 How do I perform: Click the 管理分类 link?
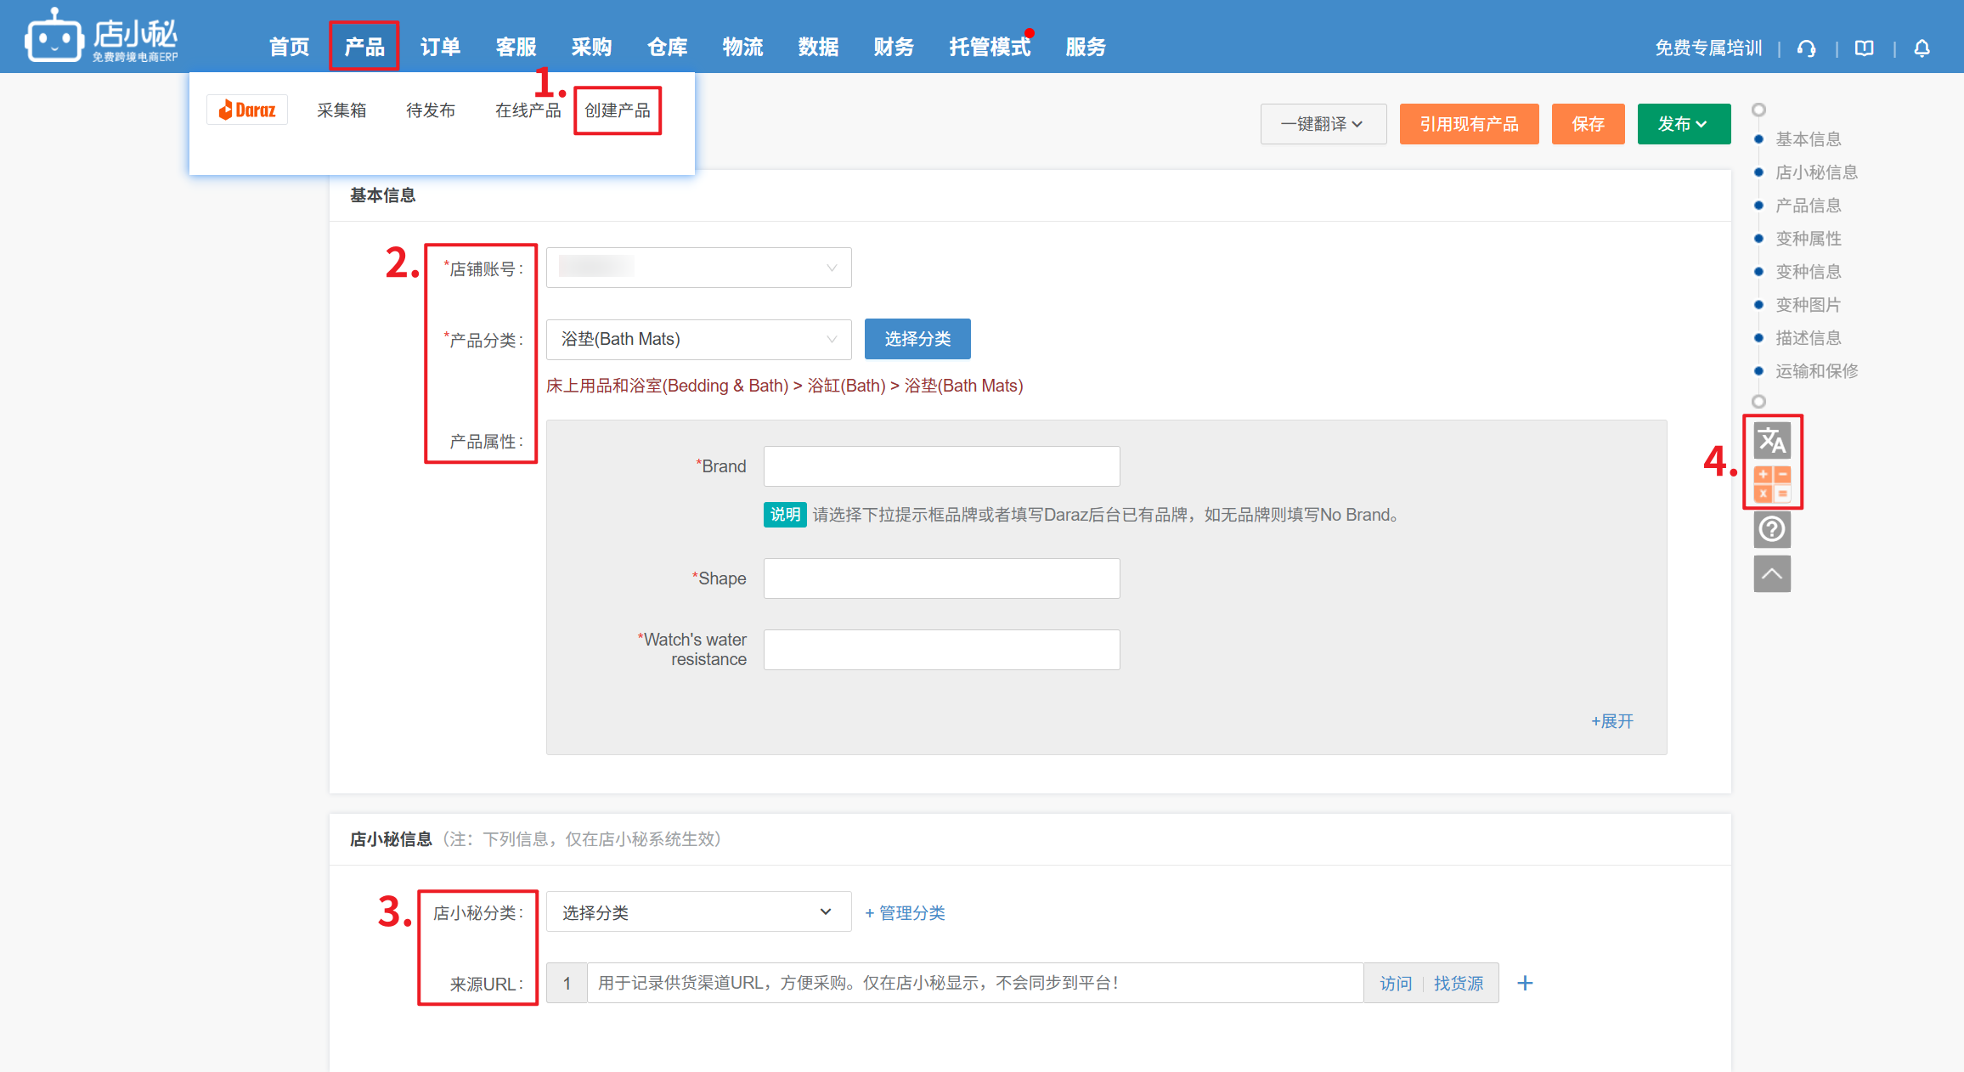(x=906, y=912)
